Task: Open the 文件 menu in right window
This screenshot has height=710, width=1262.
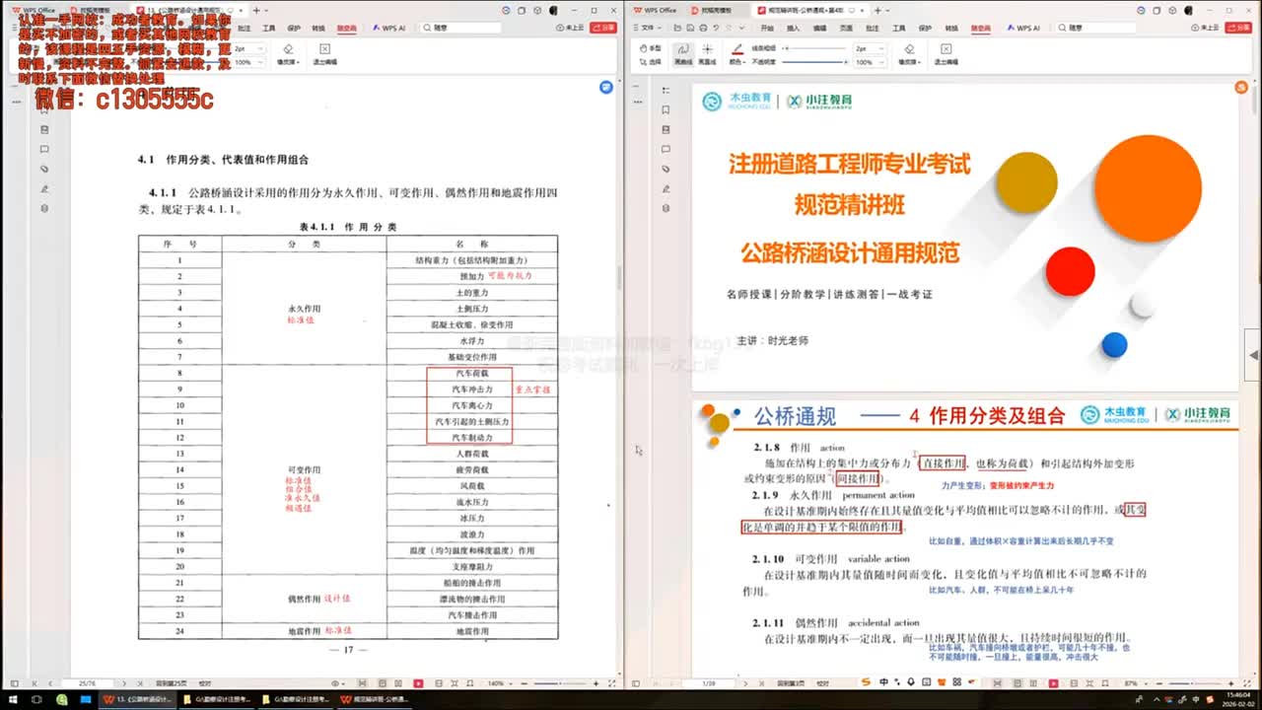Action: (x=648, y=29)
